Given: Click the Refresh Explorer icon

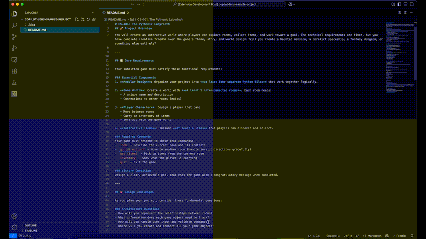Looking at the screenshot, I should pyautogui.click(x=88, y=19).
